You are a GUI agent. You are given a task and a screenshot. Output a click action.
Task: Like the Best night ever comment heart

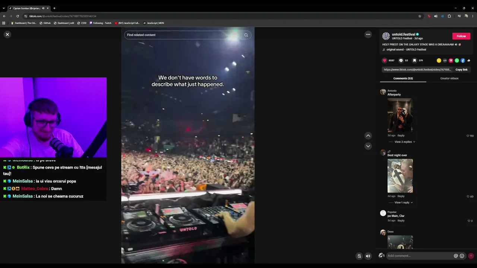point(468,197)
